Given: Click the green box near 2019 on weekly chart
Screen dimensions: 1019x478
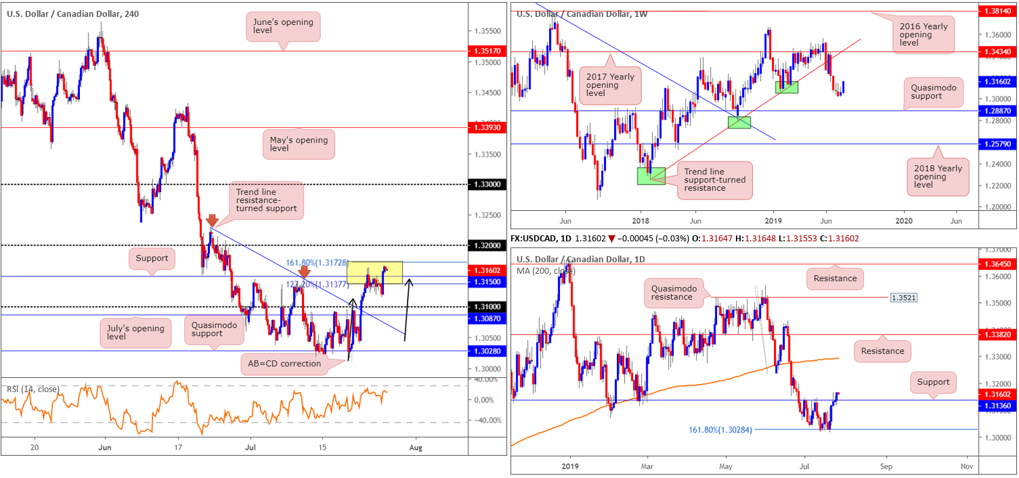Looking at the screenshot, I should pyautogui.click(x=787, y=87).
